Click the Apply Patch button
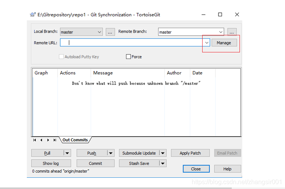The height and width of the screenshot is (189, 285). 190,153
